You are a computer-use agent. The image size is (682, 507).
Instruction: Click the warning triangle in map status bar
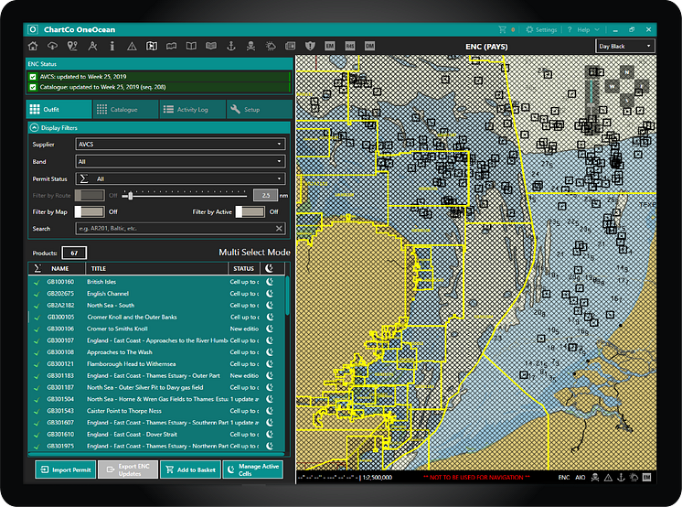click(x=608, y=478)
